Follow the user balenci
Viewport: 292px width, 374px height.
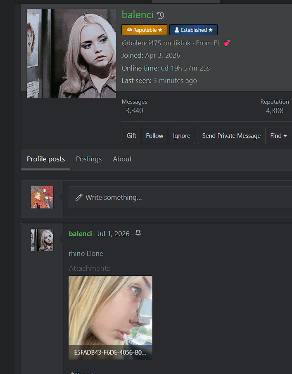point(154,136)
